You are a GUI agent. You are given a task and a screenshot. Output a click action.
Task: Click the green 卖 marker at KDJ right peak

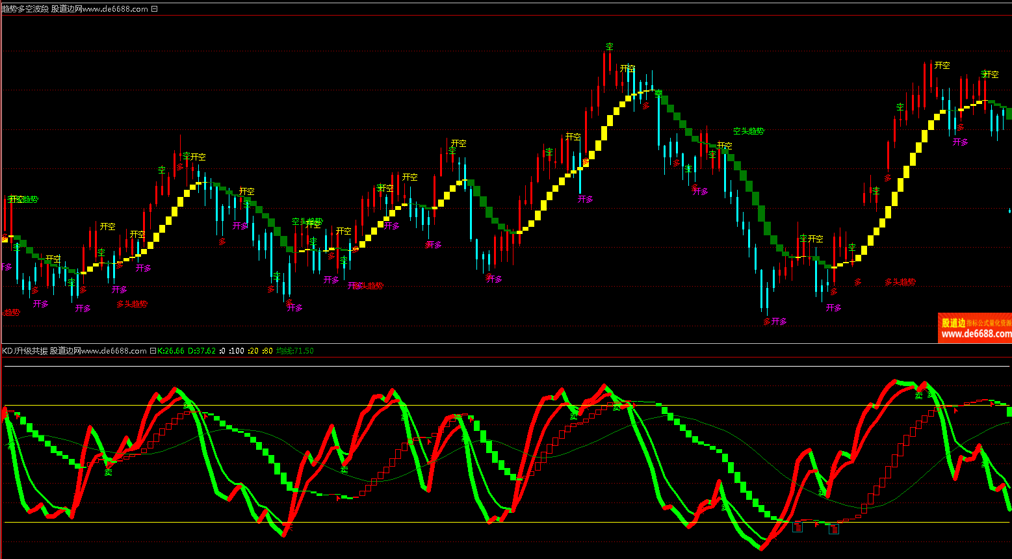pyautogui.click(x=918, y=395)
